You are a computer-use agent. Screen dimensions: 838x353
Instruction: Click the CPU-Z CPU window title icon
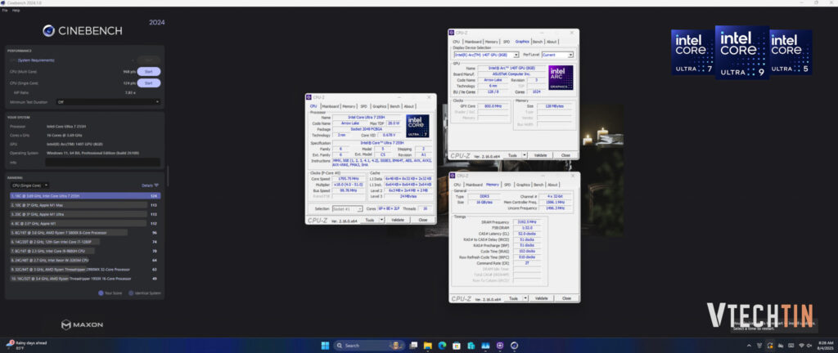click(309, 97)
